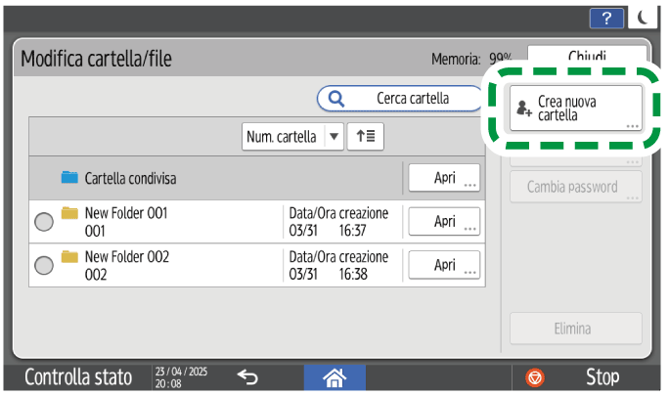Open New Folder 001 with Apri
This screenshot has height=395, width=669.
[444, 221]
